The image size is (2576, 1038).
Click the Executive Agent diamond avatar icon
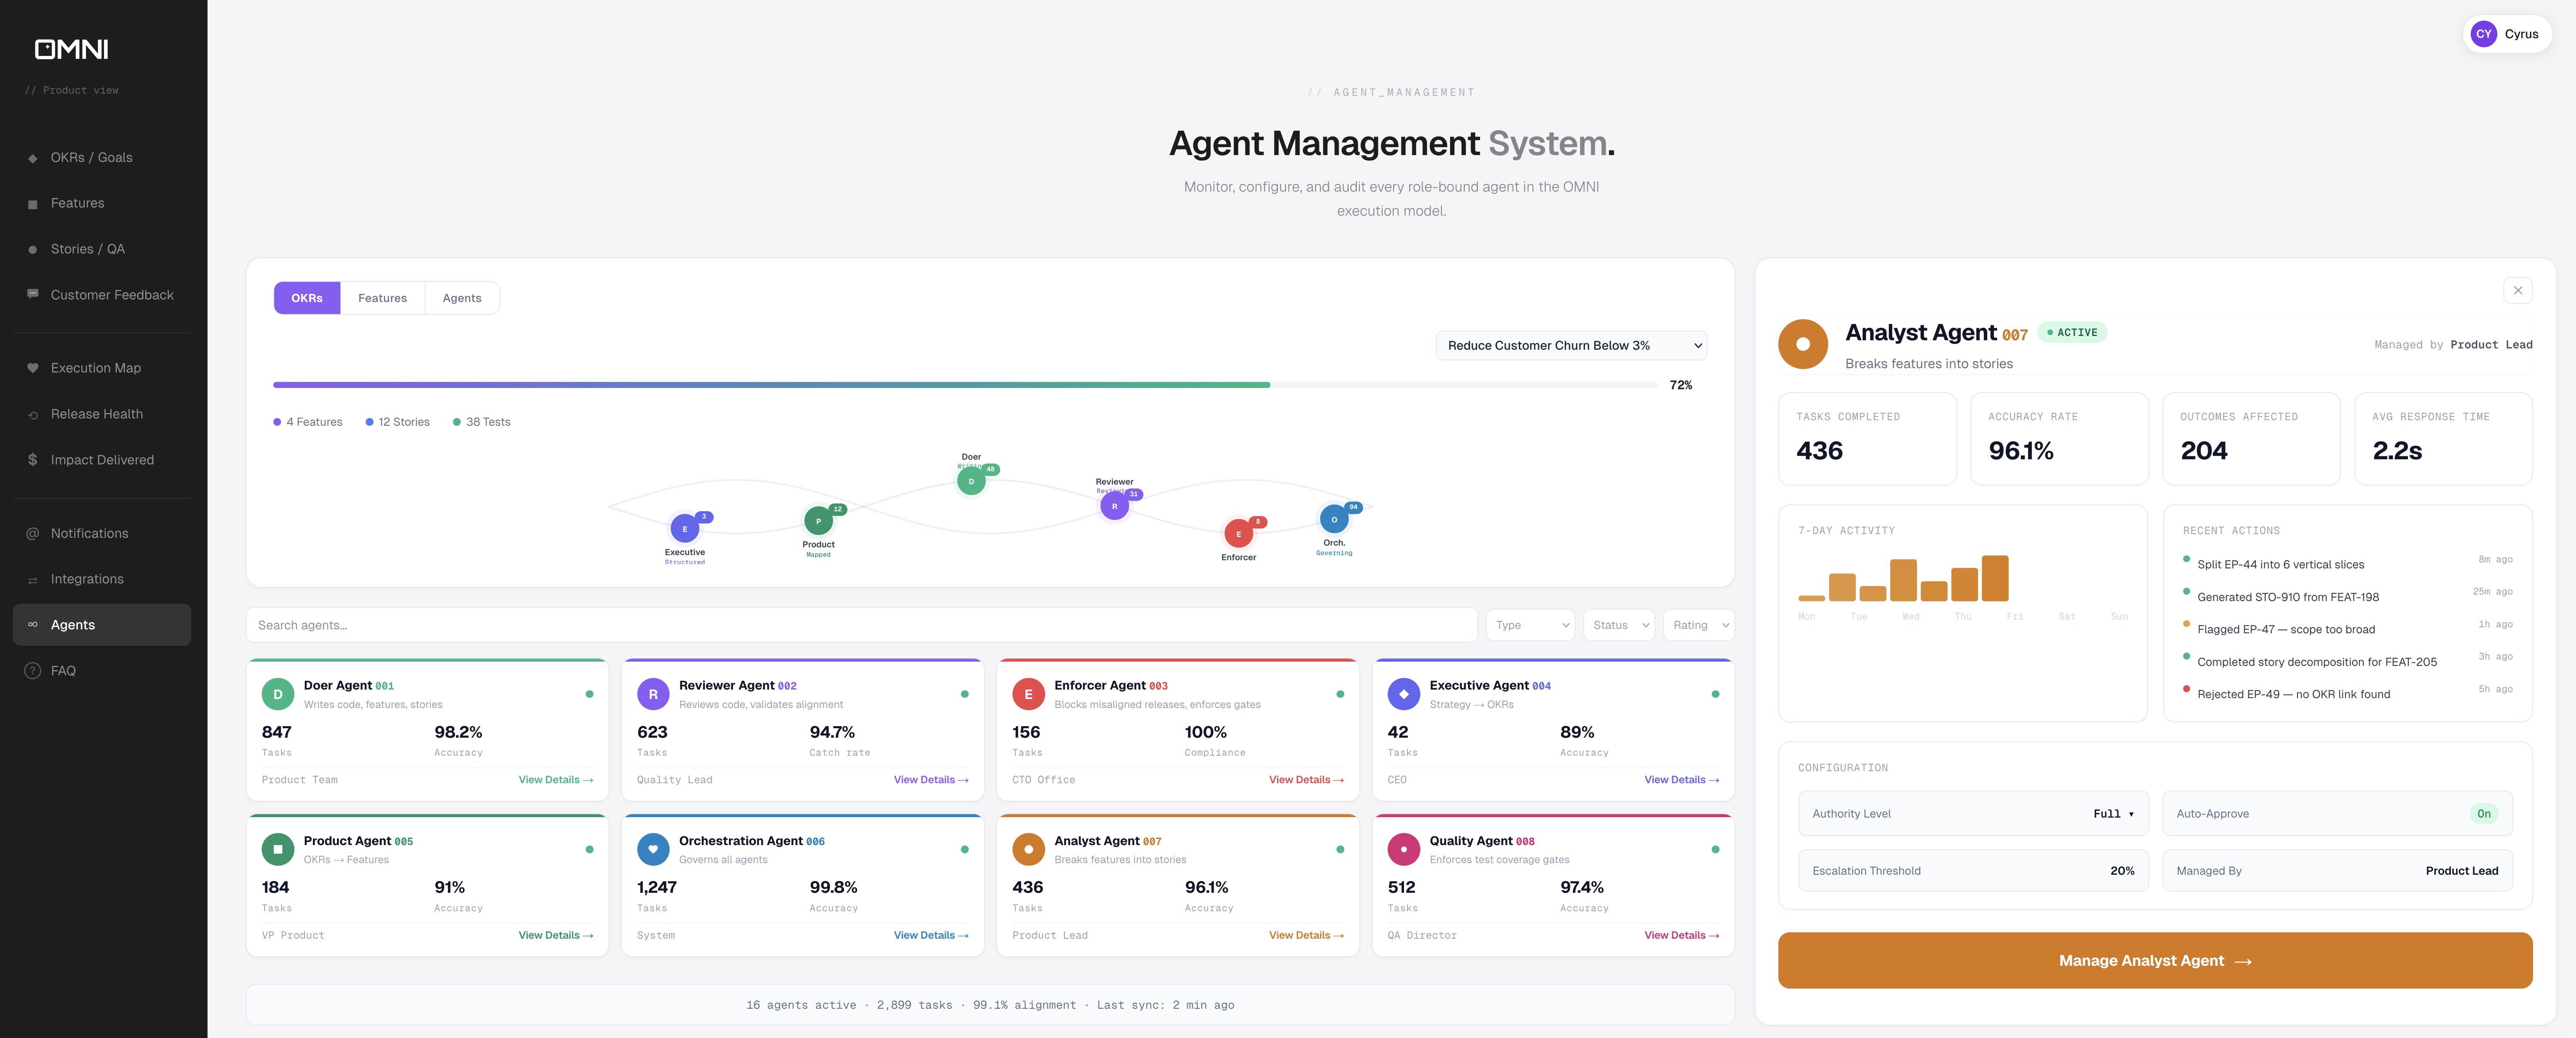pos(1403,694)
